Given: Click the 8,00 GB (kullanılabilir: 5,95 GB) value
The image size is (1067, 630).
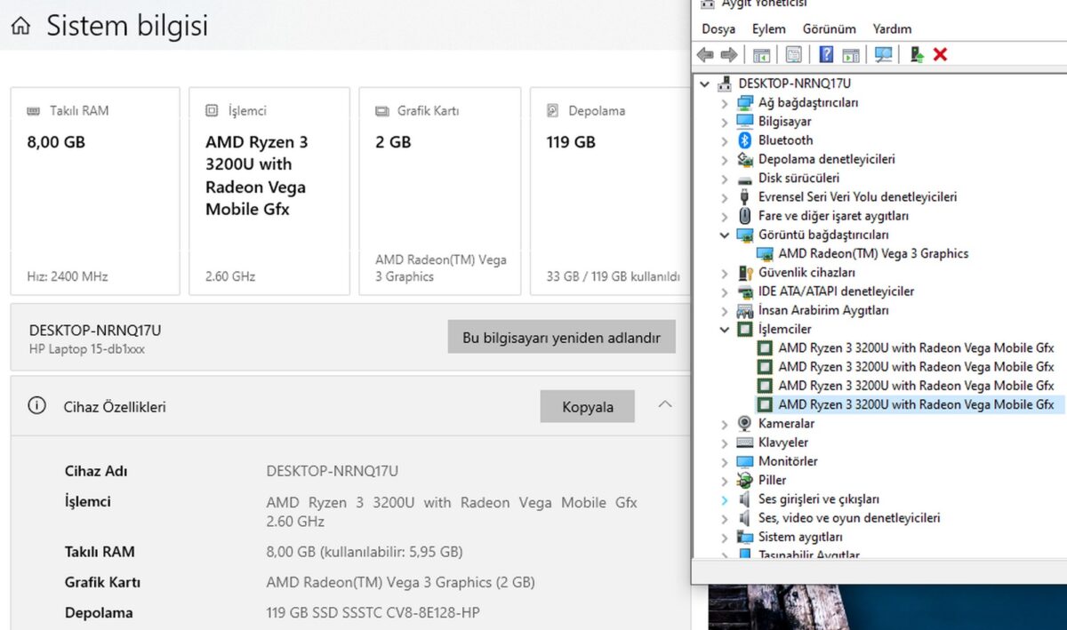Looking at the screenshot, I should 365,552.
